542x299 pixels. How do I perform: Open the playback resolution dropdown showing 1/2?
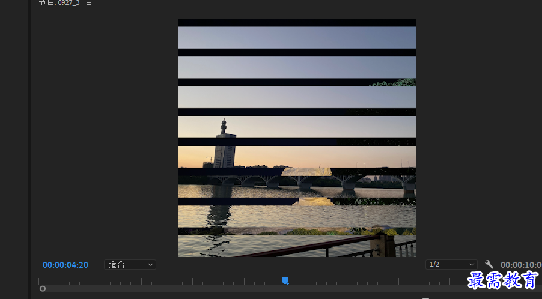[451, 264]
